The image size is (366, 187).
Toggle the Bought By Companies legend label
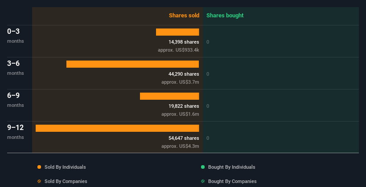click(232, 181)
